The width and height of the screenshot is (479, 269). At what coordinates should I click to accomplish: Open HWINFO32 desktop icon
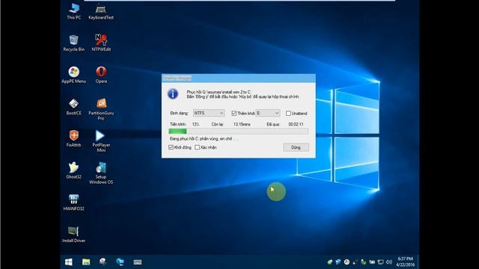coord(73,202)
